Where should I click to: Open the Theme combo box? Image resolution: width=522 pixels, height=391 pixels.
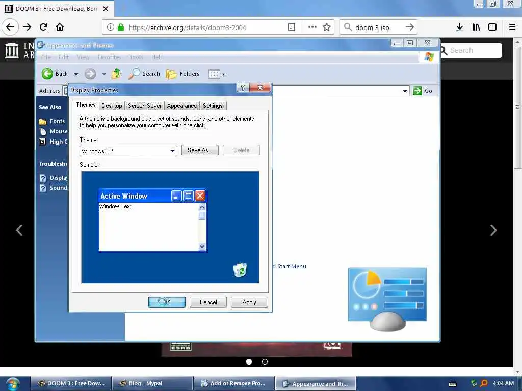click(128, 151)
